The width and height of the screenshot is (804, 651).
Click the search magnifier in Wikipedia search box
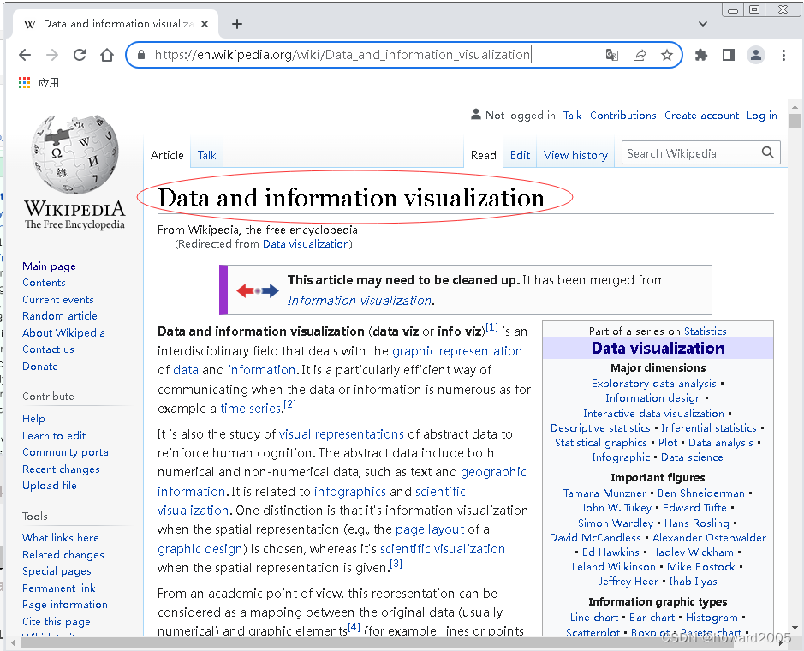(x=767, y=152)
